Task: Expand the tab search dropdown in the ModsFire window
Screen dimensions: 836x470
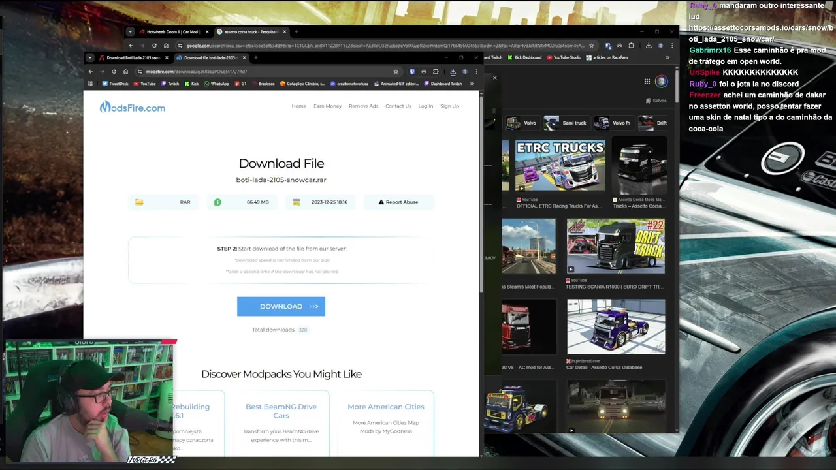Action: 90,57
